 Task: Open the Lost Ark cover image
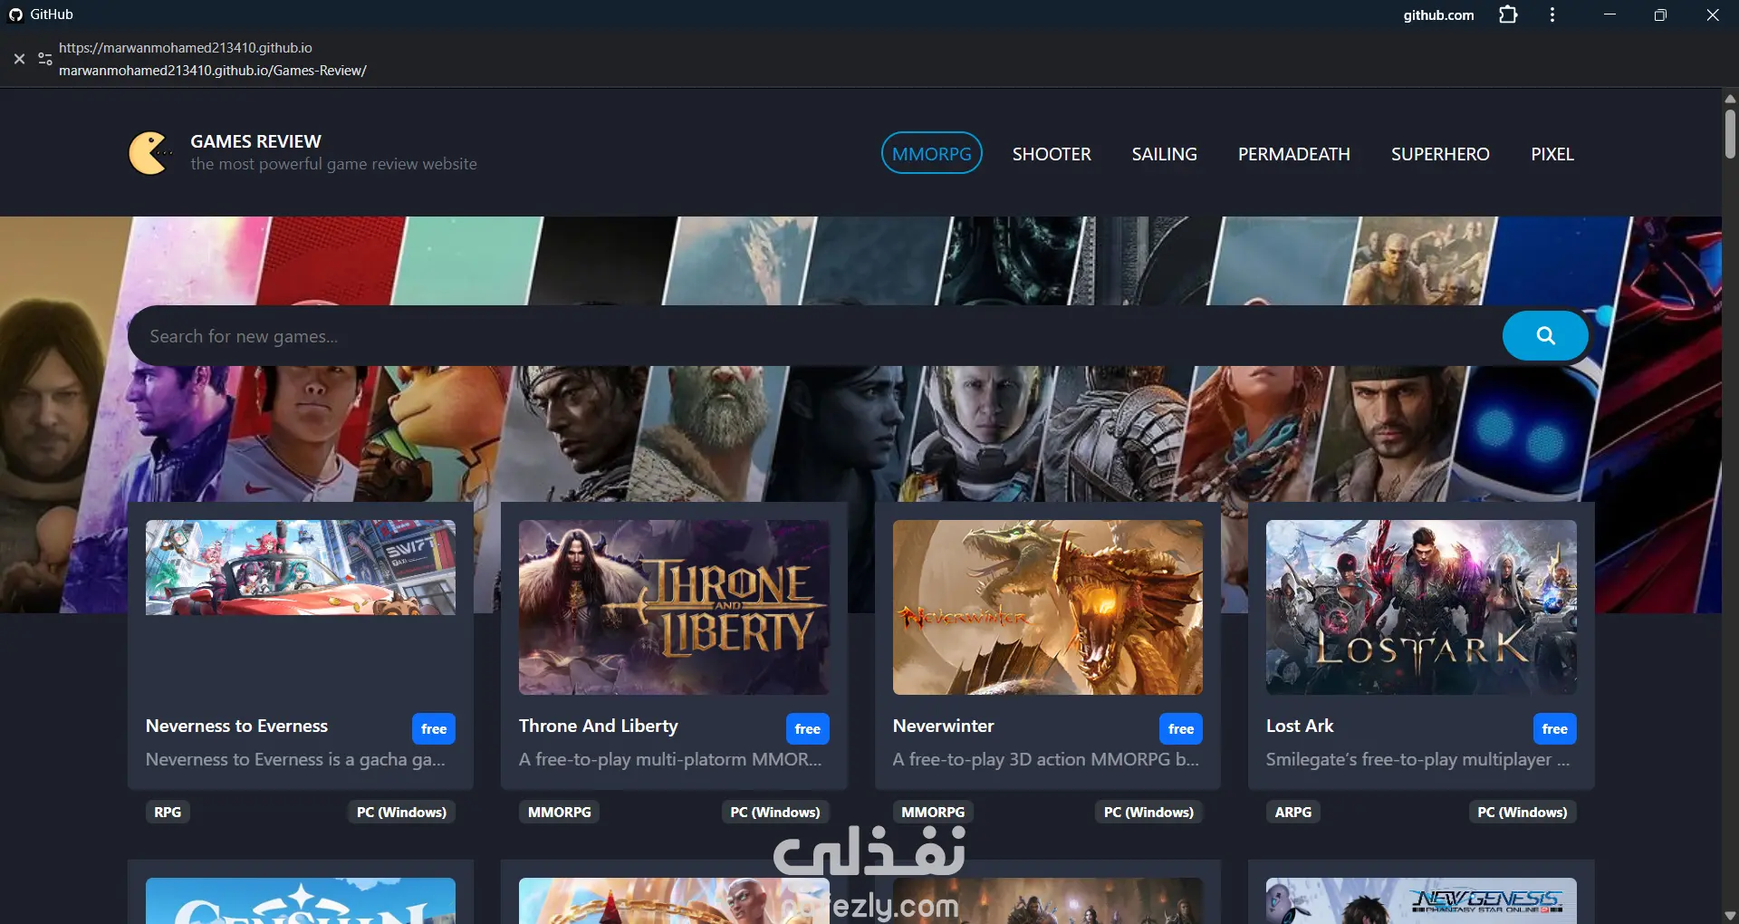click(x=1421, y=607)
